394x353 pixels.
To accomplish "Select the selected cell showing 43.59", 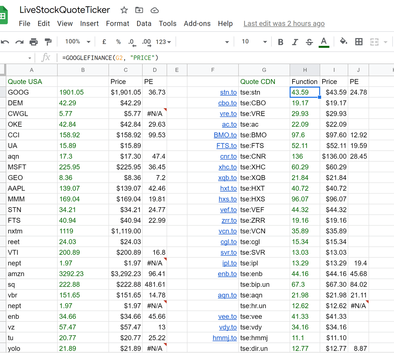I will pos(305,92).
